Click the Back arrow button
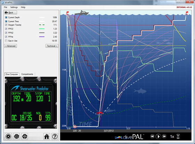195x144 pixels. 10,12
